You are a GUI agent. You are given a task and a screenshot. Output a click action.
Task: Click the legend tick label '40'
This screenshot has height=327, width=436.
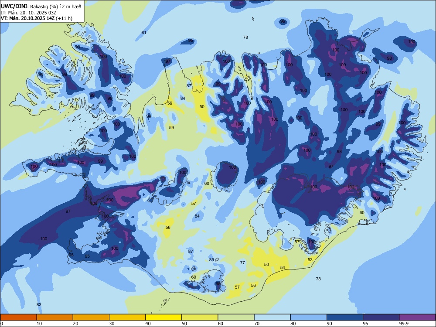coord(148,324)
